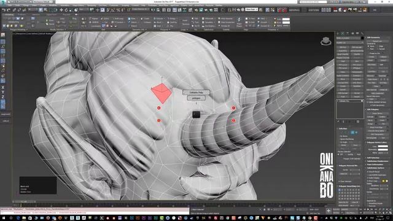Open the Display command panel tab

click(357, 33)
